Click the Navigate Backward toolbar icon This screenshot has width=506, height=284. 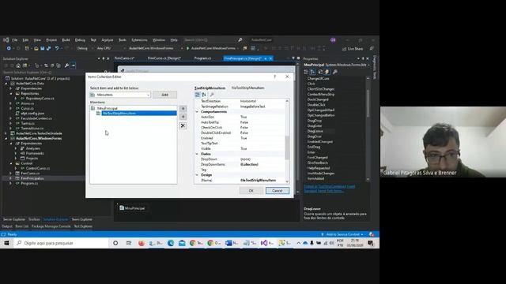coord(9,48)
